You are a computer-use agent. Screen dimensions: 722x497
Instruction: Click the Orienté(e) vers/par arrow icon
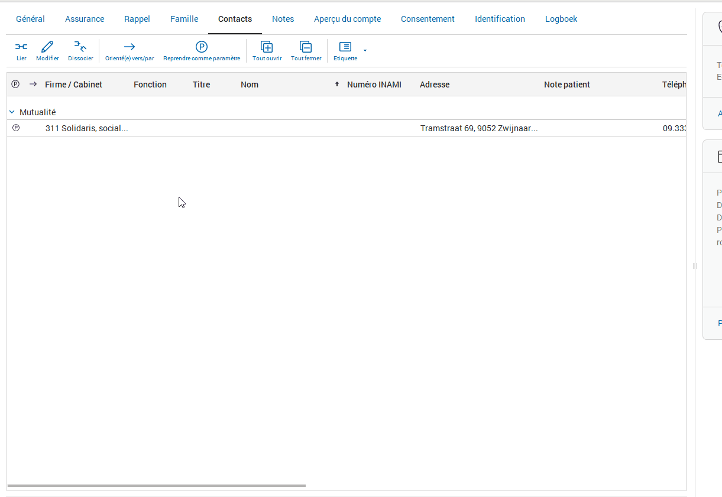pyautogui.click(x=129, y=47)
